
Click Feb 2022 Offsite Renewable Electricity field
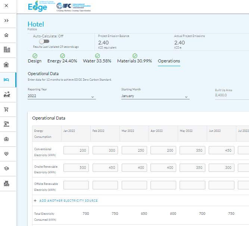105,185
